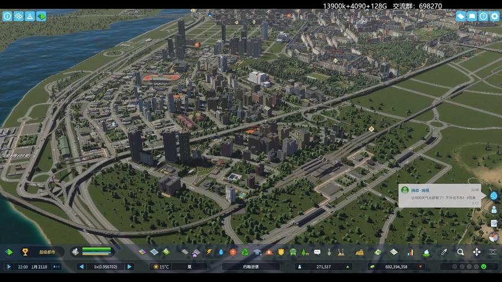The image size is (502, 282).
Task: Open the public transportation bus menu
Action: pyautogui.click(x=293, y=252)
